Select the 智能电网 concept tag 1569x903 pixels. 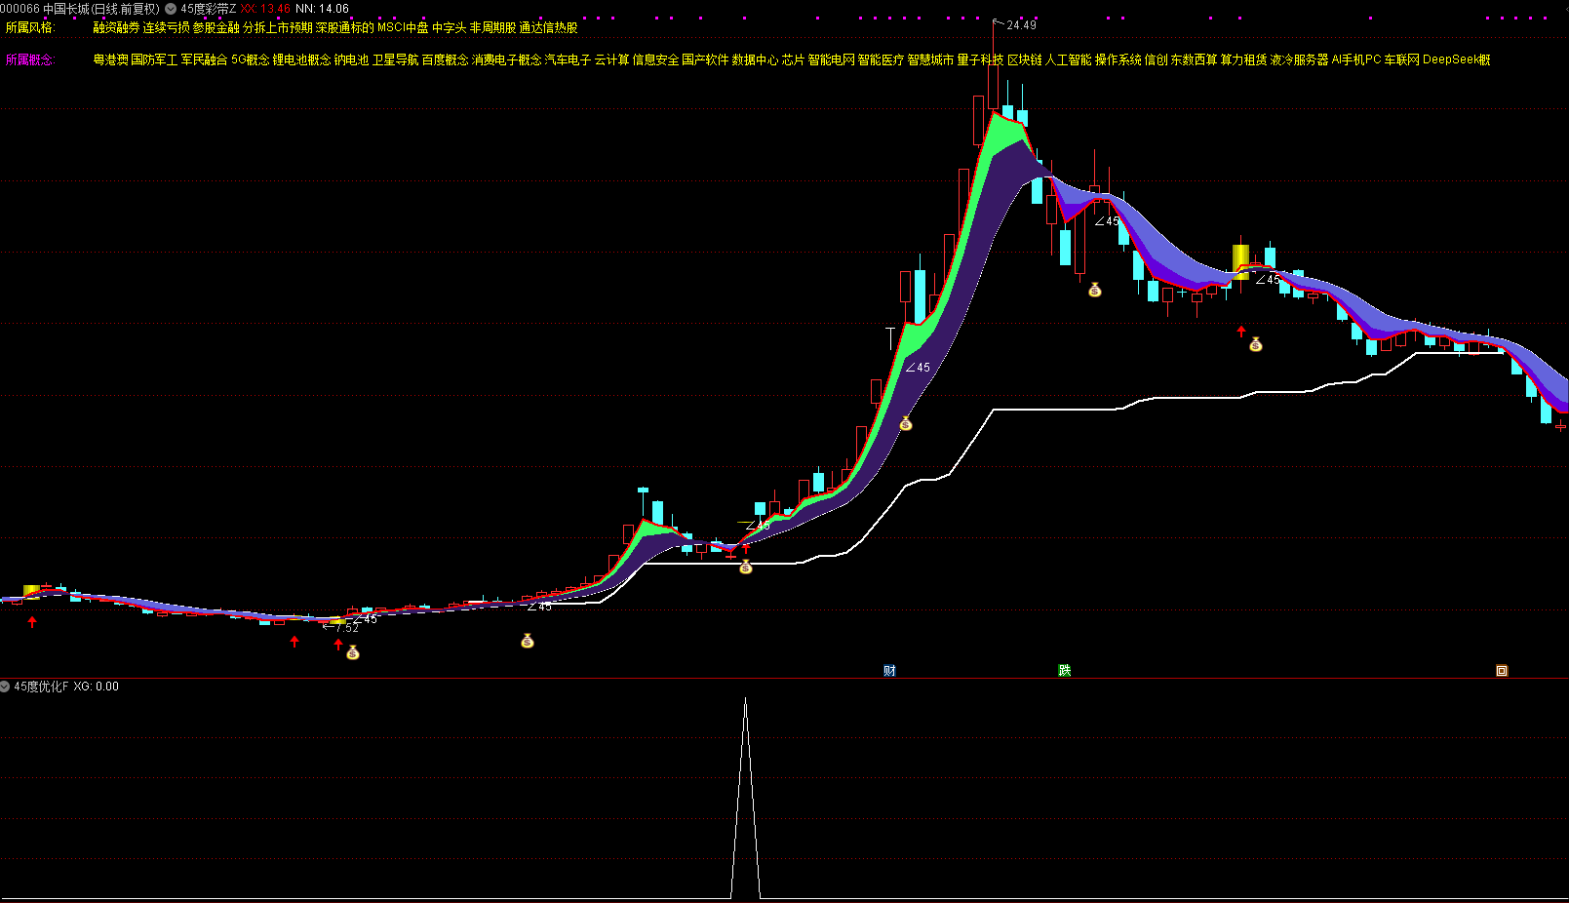click(831, 59)
